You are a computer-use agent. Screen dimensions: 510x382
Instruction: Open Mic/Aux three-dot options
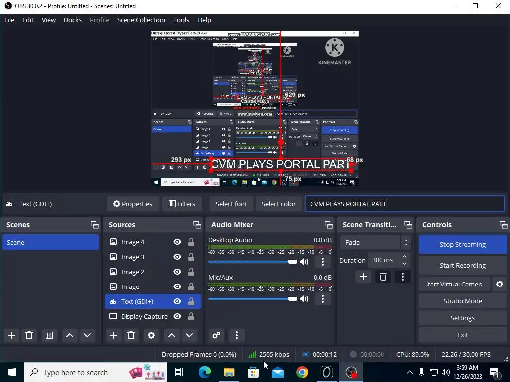(x=323, y=299)
